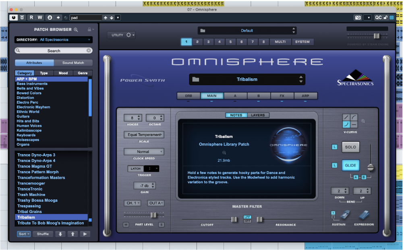
Task: Open the Equal Temperament scale dropdown
Action: 144,135
